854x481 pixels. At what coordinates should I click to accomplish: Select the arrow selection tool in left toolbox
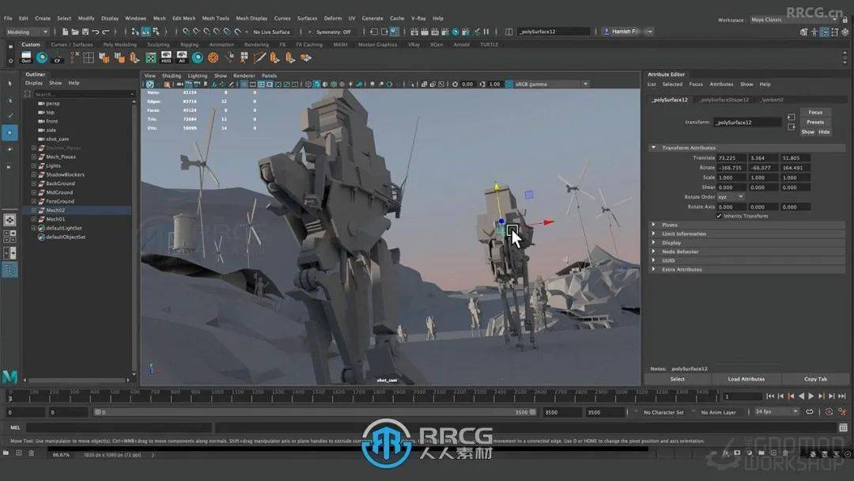pyautogui.click(x=9, y=82)
